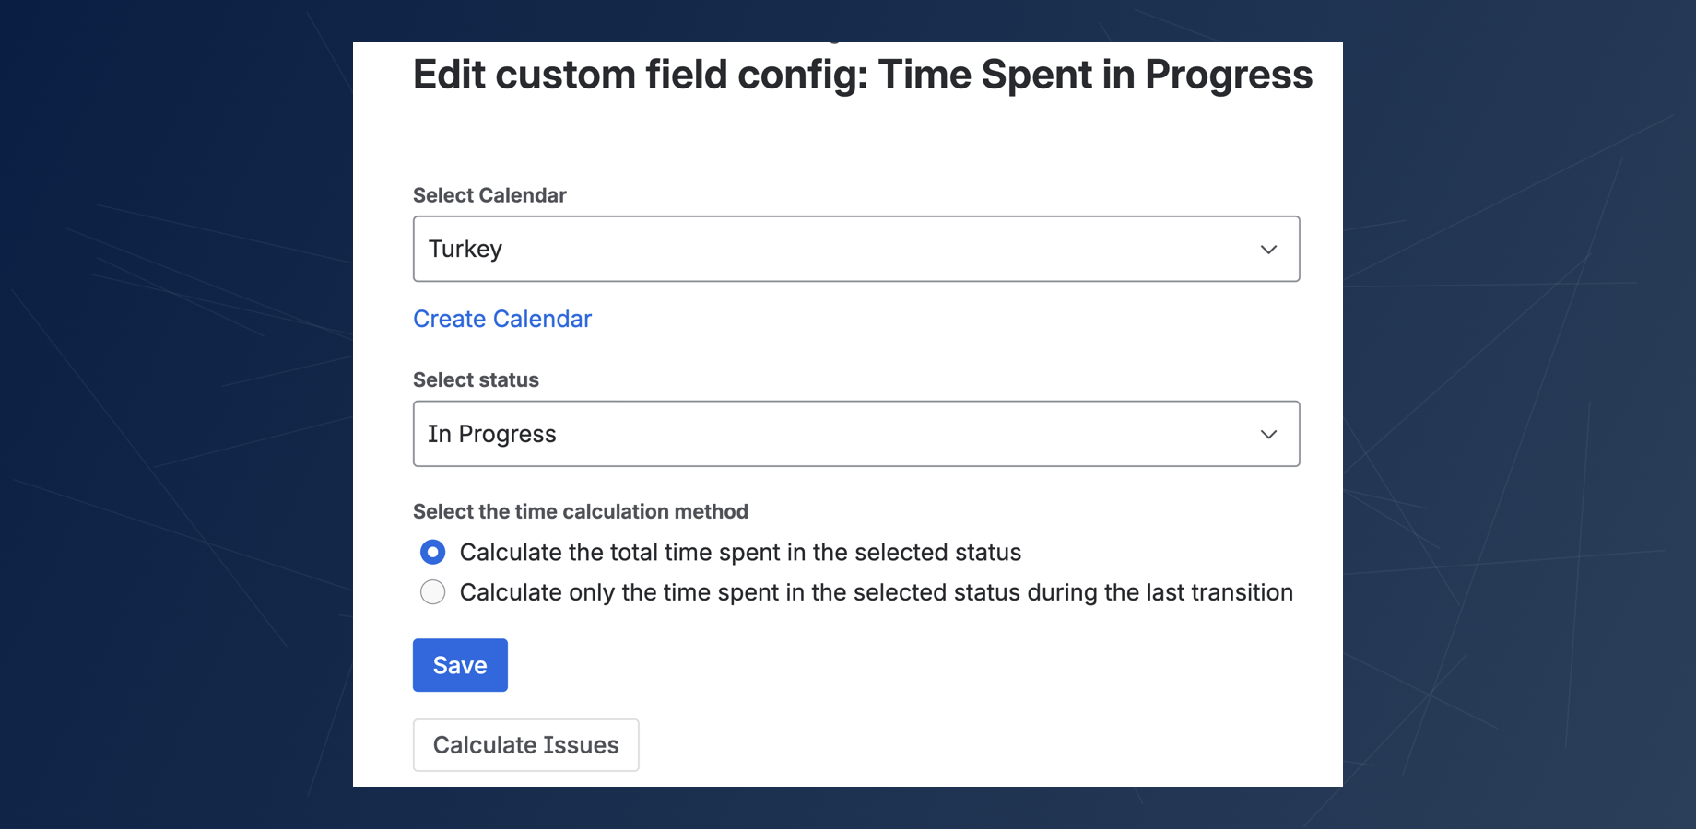
Task: Toggle the selected total time radio option
Action: (432, 552)
